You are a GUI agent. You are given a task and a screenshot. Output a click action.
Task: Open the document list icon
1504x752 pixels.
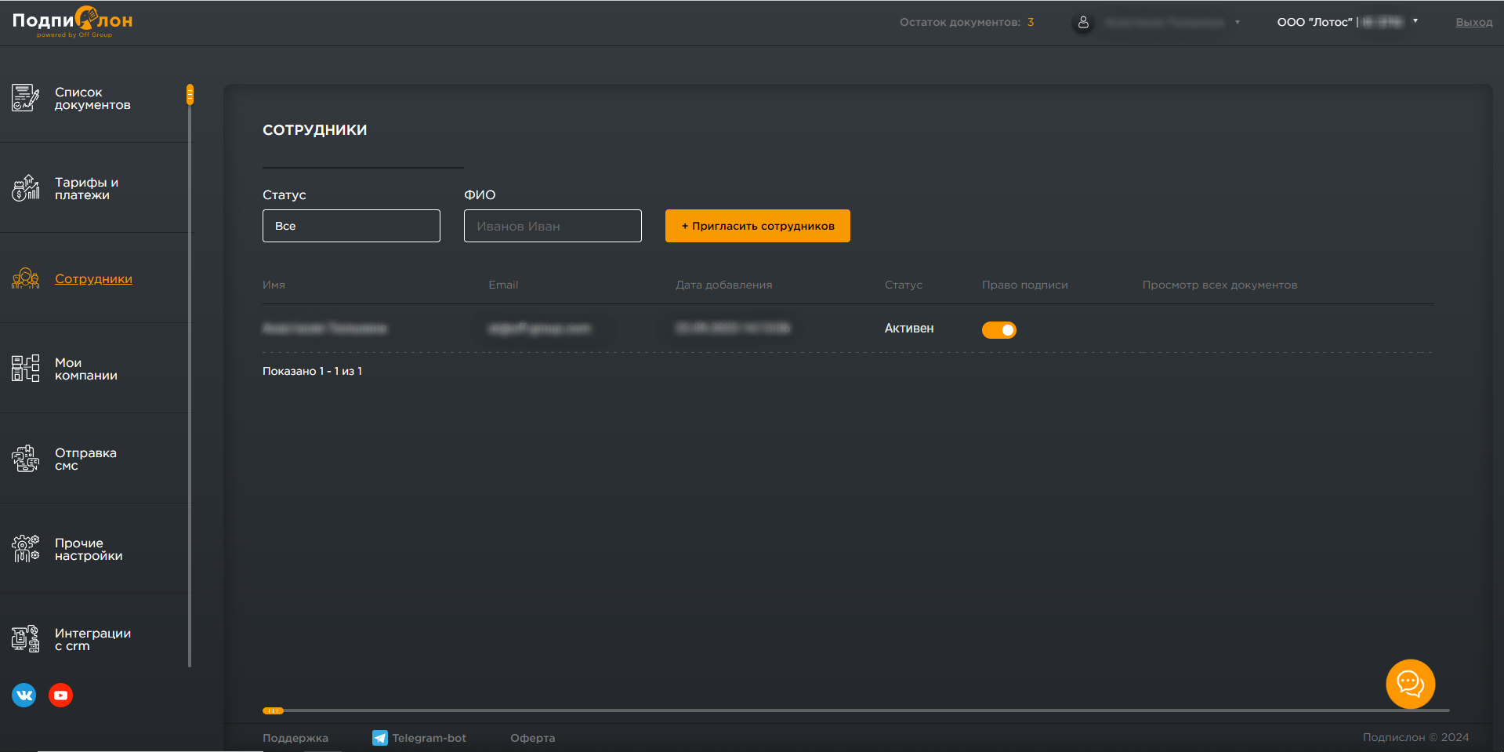[x=25, y=98]
